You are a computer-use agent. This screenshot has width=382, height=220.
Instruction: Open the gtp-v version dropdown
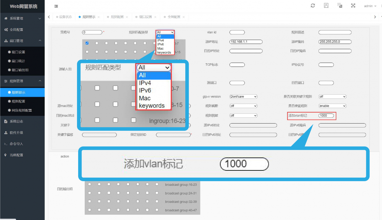point(243,97)
